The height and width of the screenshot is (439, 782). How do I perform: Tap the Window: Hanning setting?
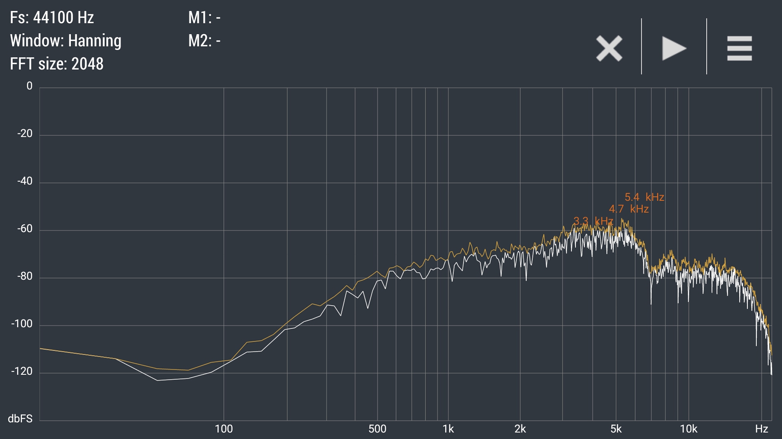pos(66,41)
